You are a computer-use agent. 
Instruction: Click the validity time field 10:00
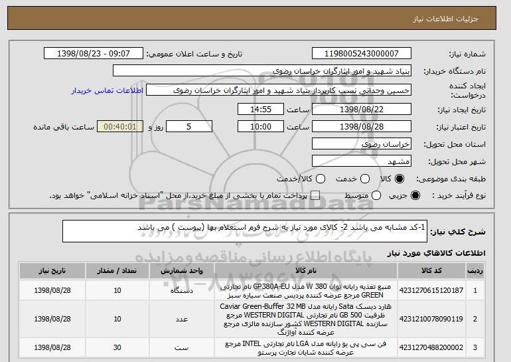tap(261, 127)
